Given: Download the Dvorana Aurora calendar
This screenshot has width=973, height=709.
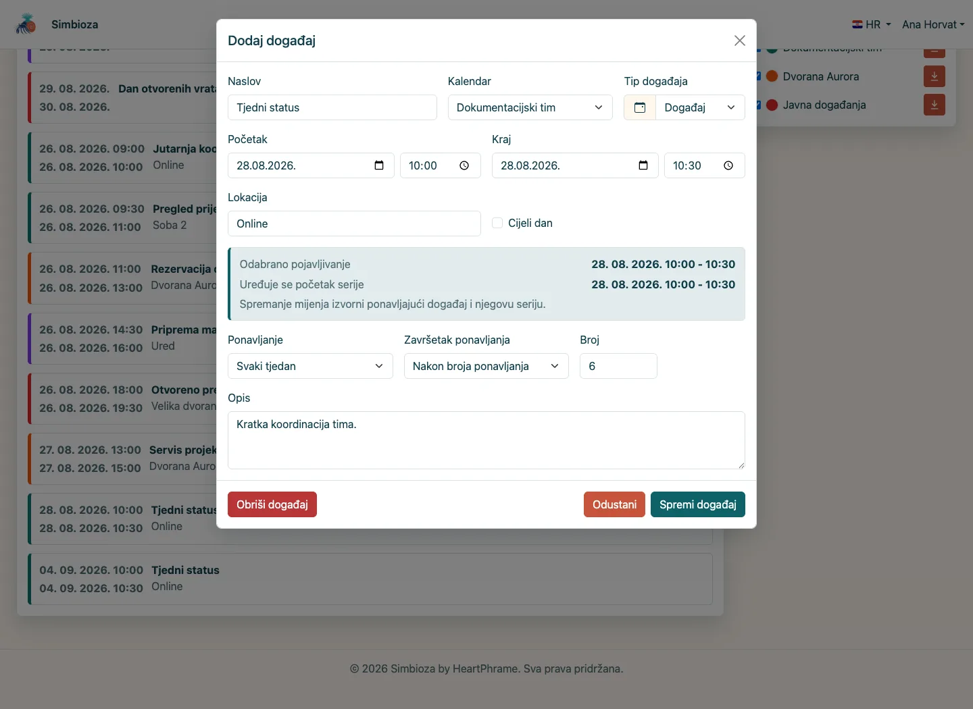Looking at the screenshot, I should pyautogui.click(x=934, y=76).
